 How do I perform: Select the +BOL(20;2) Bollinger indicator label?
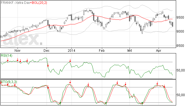(38, 3)
